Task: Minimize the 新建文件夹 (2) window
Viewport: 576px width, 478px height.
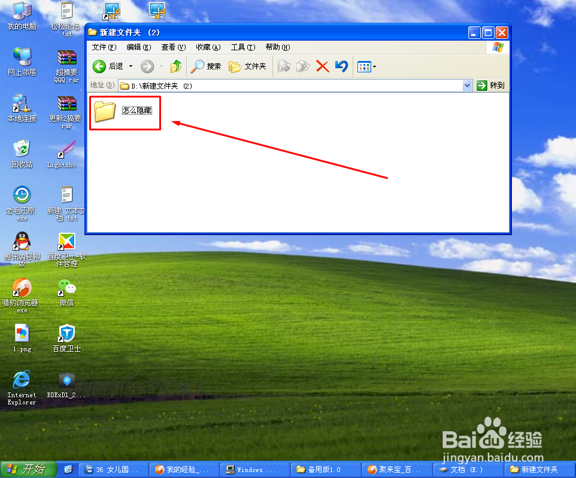Action: [474, 33]
